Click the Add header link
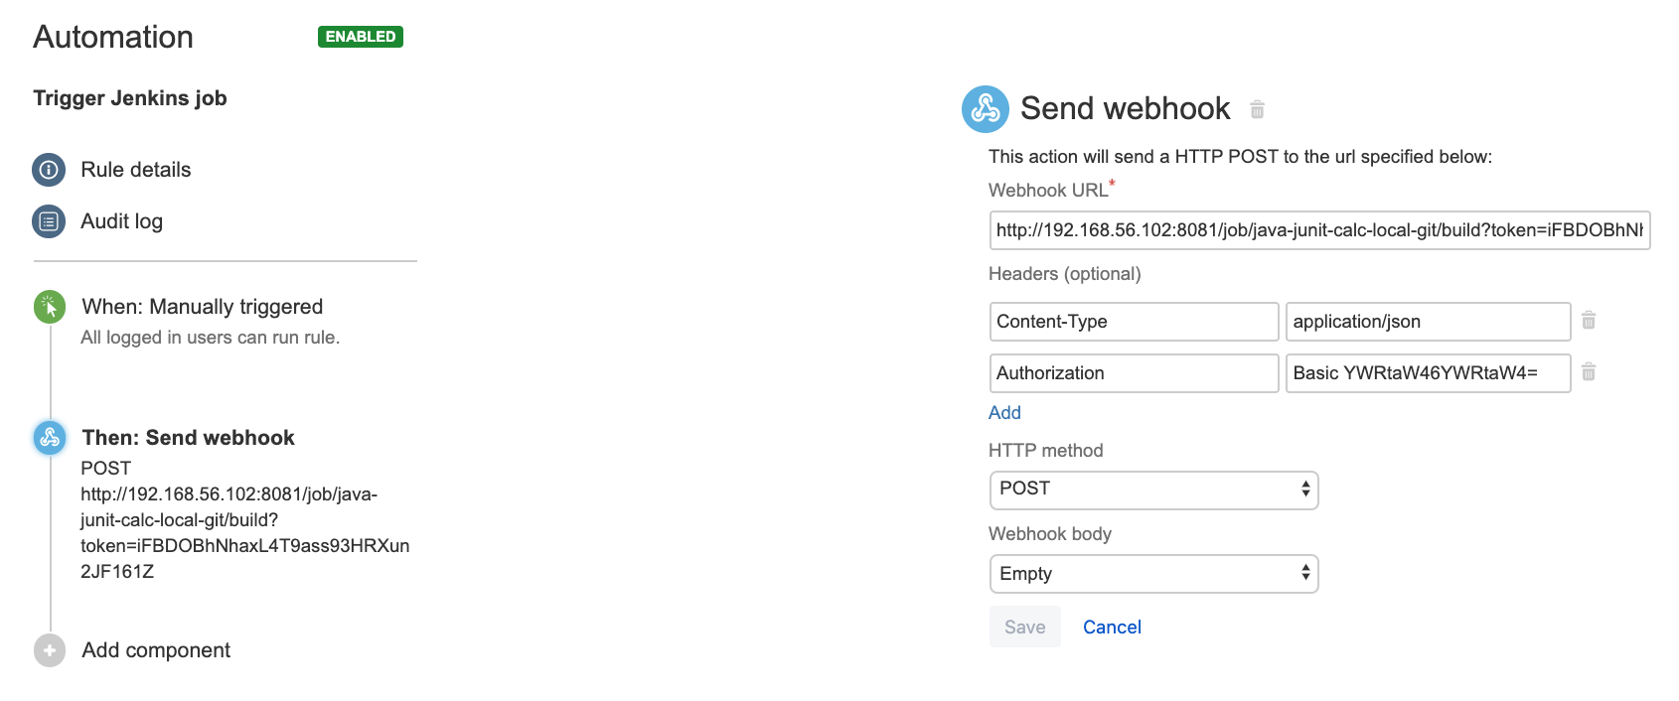Viewport: 1679px width, 701px height. (x=1004, y=413)
